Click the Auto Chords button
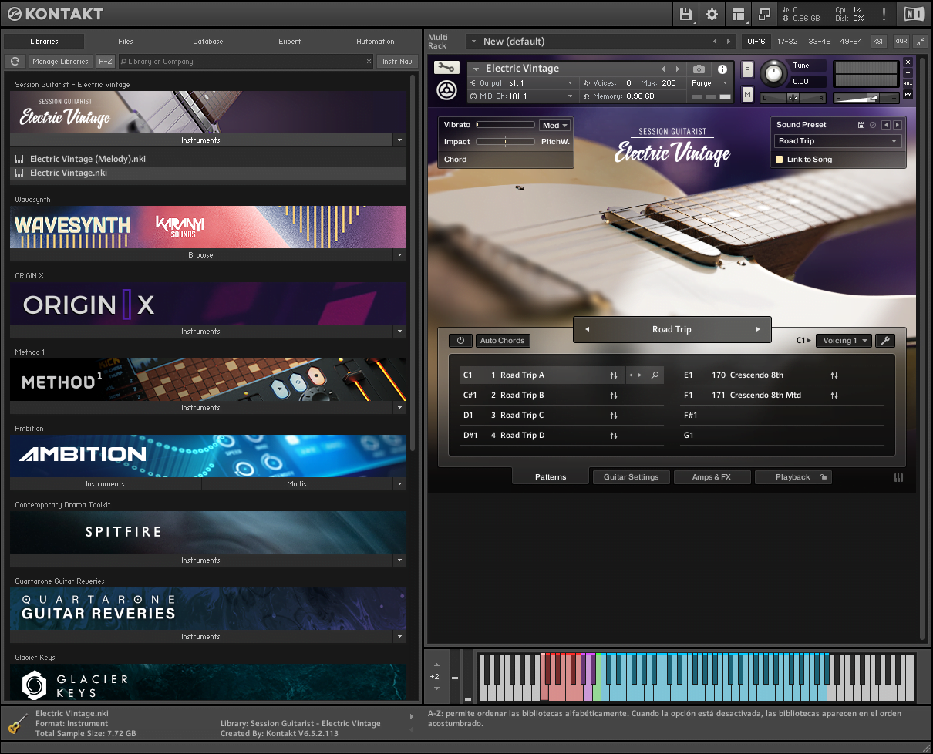Image resolution: width=933 pixels, height=754 pixels. (x=502, y=341)
